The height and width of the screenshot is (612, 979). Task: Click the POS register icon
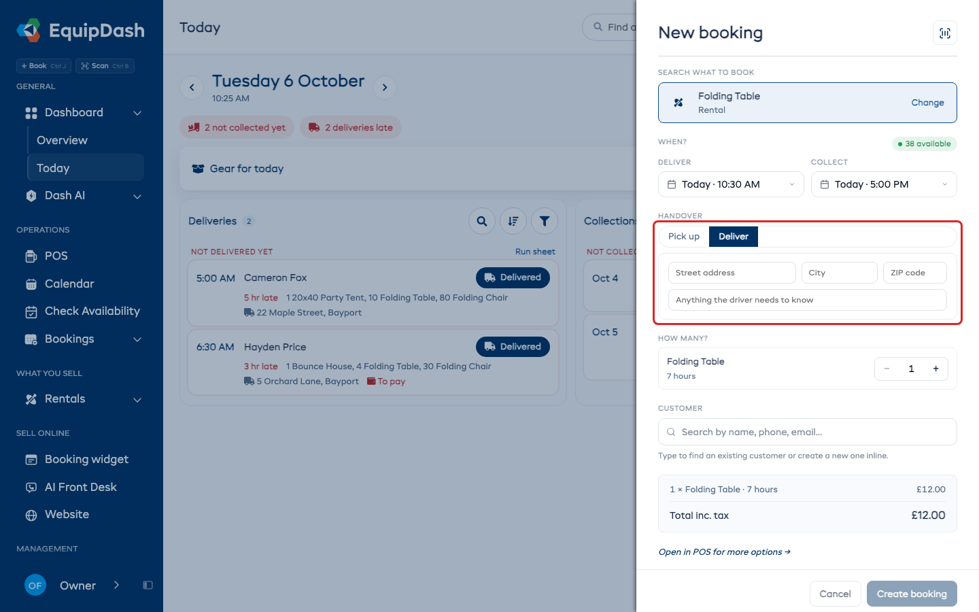31,256
